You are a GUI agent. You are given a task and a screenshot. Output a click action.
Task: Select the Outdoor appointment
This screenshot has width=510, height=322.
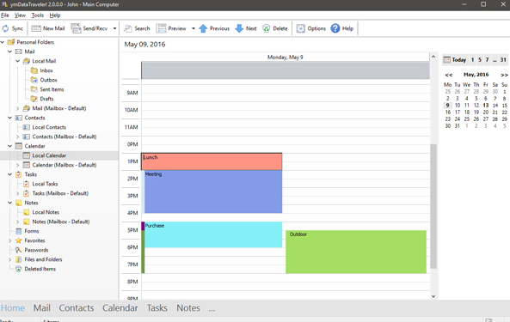(x=356, y=252)
